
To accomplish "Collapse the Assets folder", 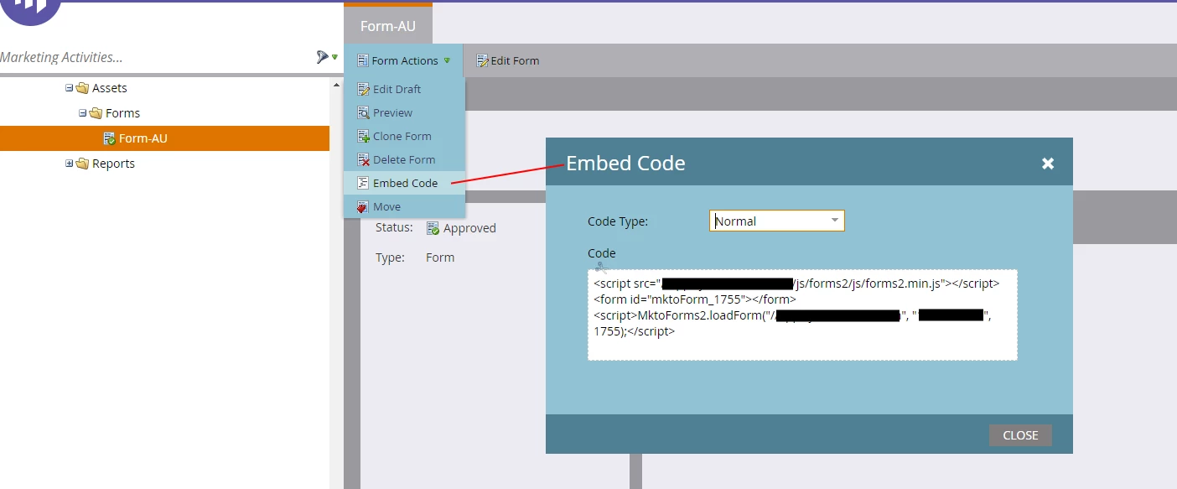I will pos(70,88).
